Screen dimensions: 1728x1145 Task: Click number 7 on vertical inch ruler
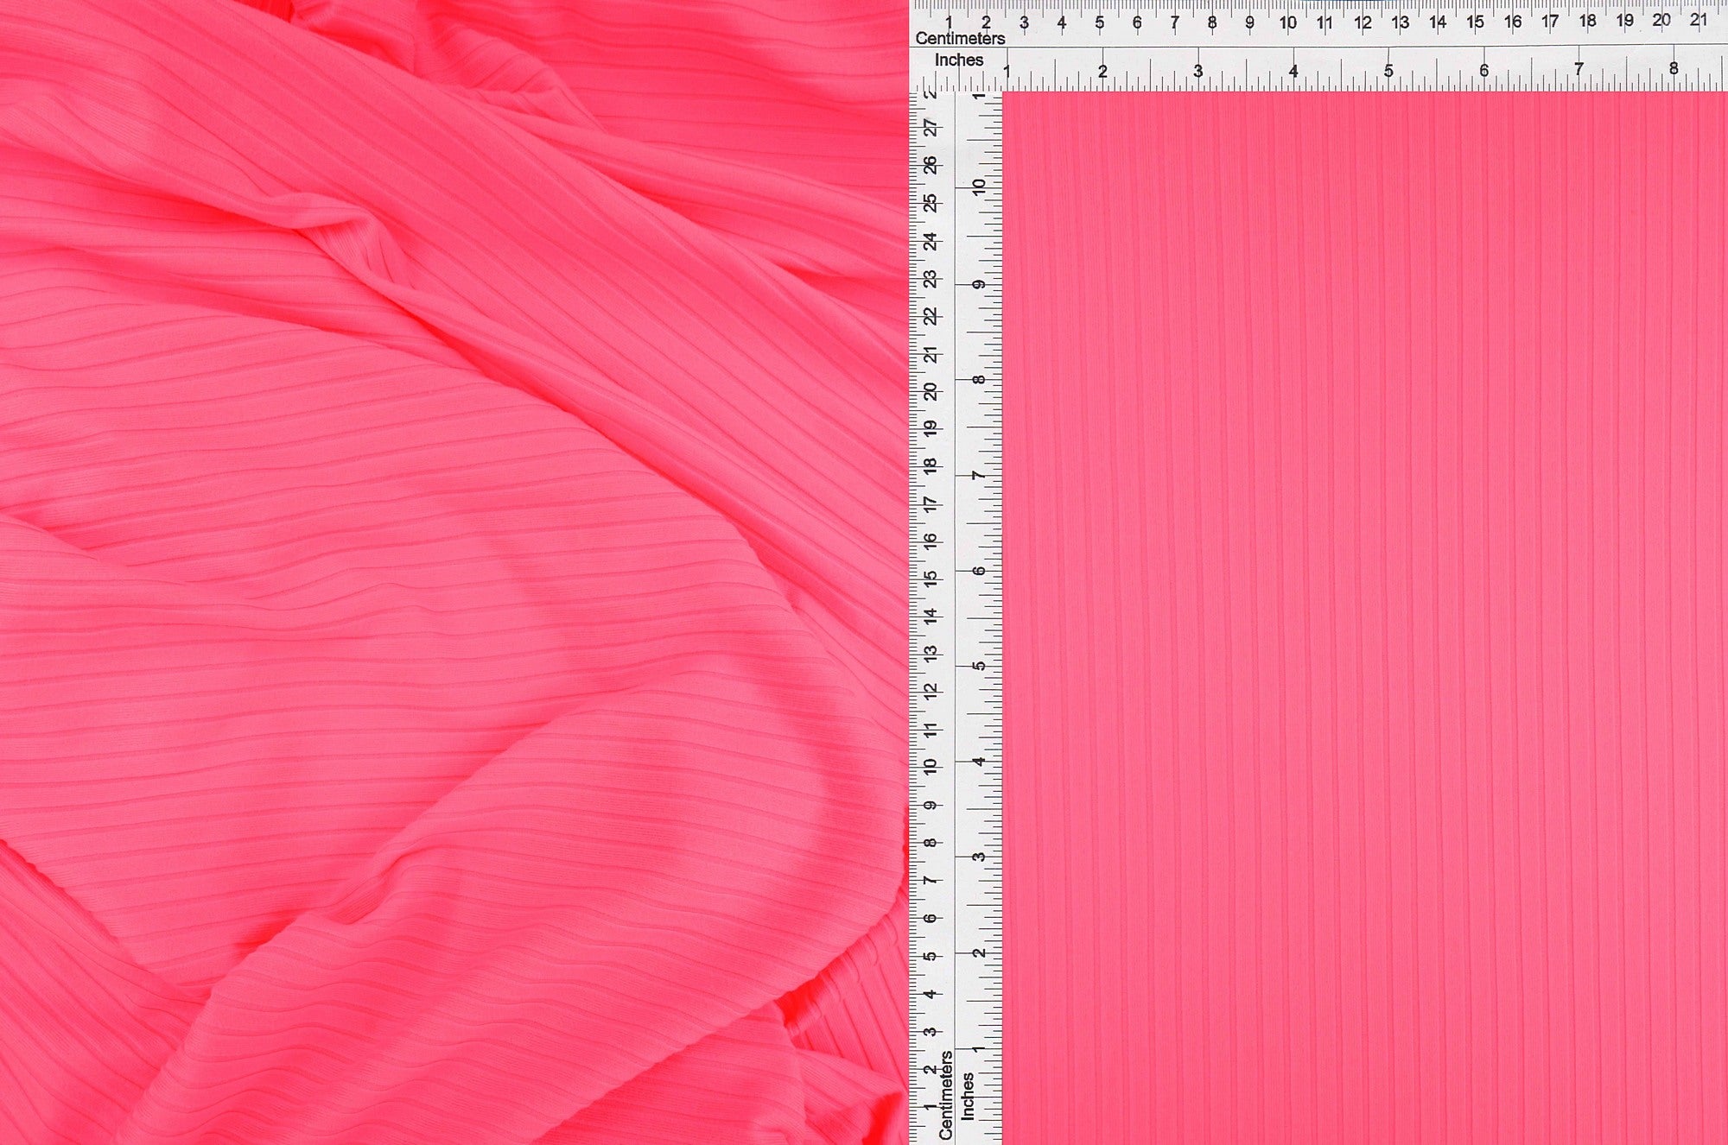978,476
